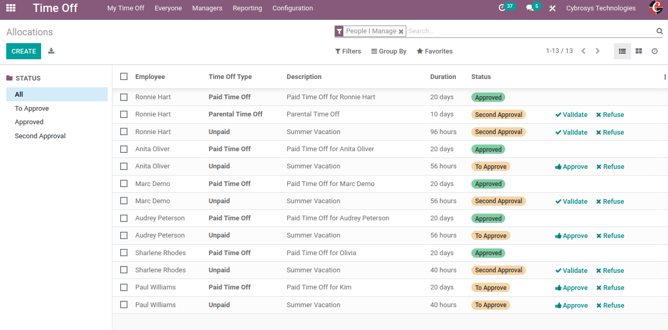
Task: Approve Anita Oliver's Unpaid Summer Vacation
Action: point(571,167)
